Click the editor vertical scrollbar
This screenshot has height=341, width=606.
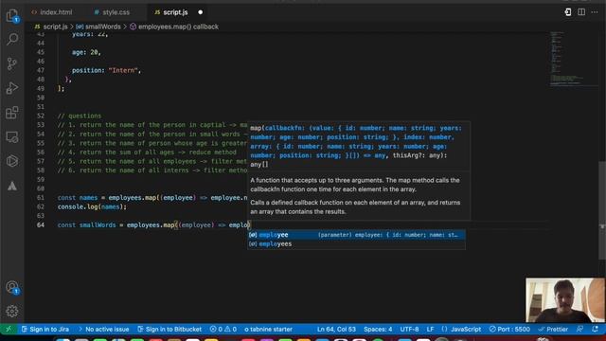click(602, 210)
